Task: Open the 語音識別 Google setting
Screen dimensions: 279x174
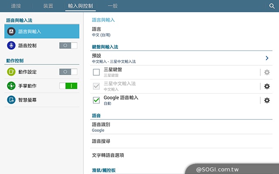Action: (181, 127)
